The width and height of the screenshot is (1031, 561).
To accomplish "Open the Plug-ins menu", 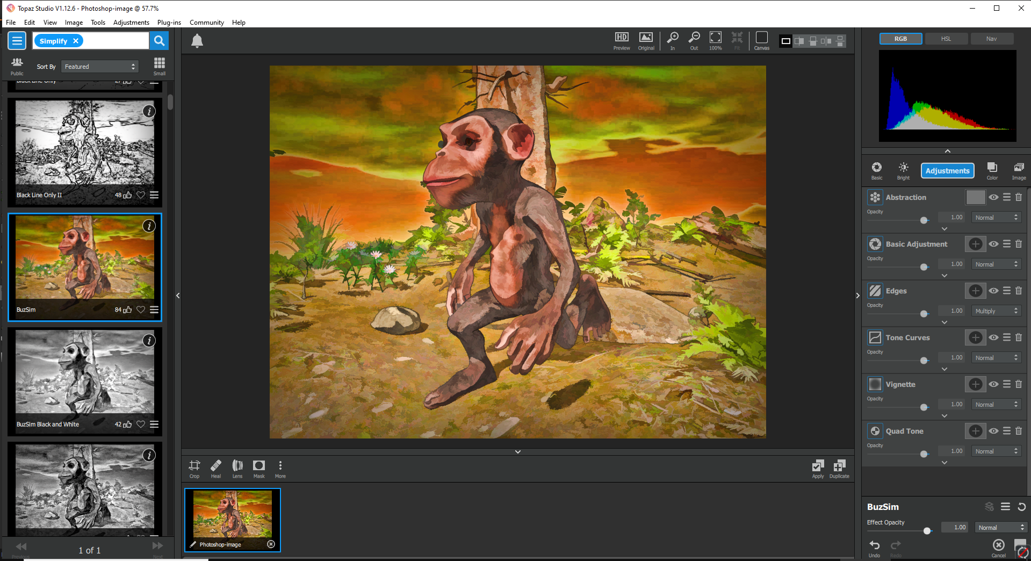I will click(169, 22).
